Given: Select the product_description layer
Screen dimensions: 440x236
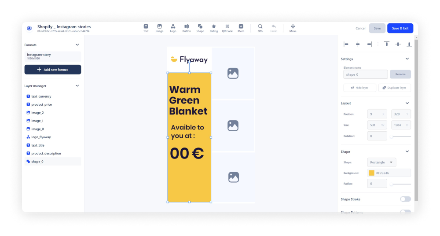Looking at the screenshot, I should tap(53, 153).
